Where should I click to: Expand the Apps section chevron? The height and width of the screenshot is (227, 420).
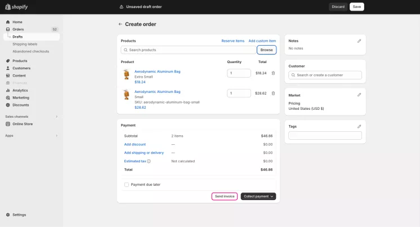point(56,136)
